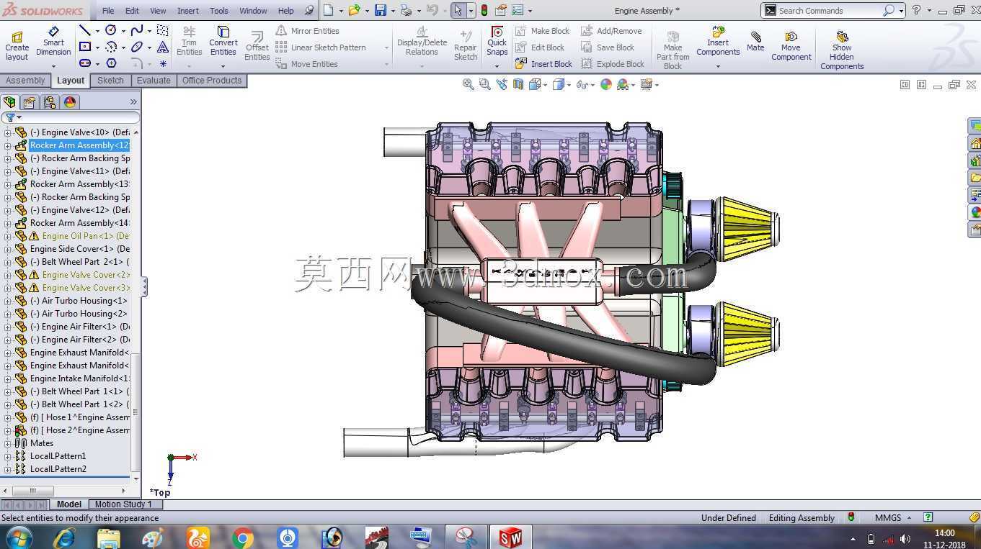Screen dimensions: 981x549
Task: Open the File menu
Action: [108, 11]
